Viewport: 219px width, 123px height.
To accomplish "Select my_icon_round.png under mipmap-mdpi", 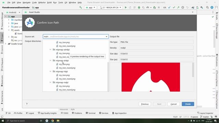I will (x=67, y=90).
